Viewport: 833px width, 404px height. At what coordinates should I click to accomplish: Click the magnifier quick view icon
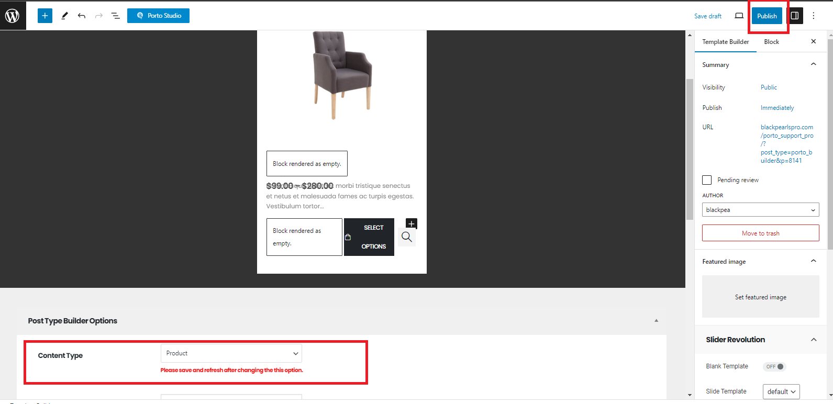(407, 237)
